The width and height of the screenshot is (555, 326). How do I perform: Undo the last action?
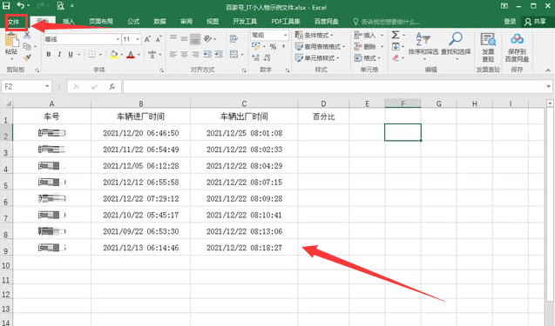tap(21, 5)
